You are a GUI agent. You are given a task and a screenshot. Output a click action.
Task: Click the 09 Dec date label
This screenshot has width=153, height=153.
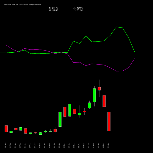[64, 145]
